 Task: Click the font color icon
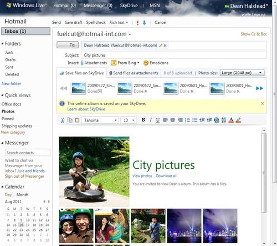click(231, 120)
